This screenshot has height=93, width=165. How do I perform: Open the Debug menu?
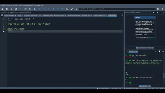[x=20, y=5]
